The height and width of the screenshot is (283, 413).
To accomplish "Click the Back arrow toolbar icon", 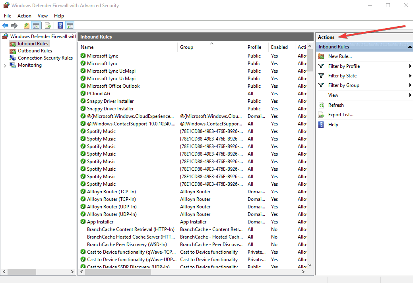I will pos(5,25).
